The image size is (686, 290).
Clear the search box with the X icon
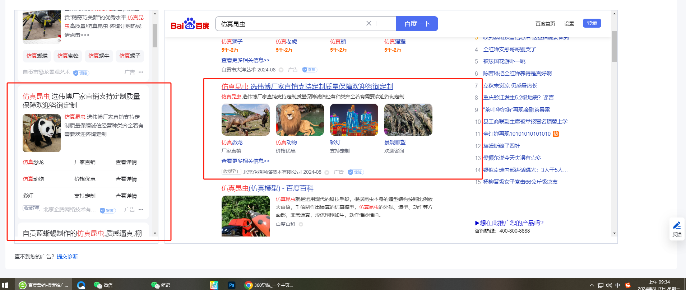[x=369, y=23]
